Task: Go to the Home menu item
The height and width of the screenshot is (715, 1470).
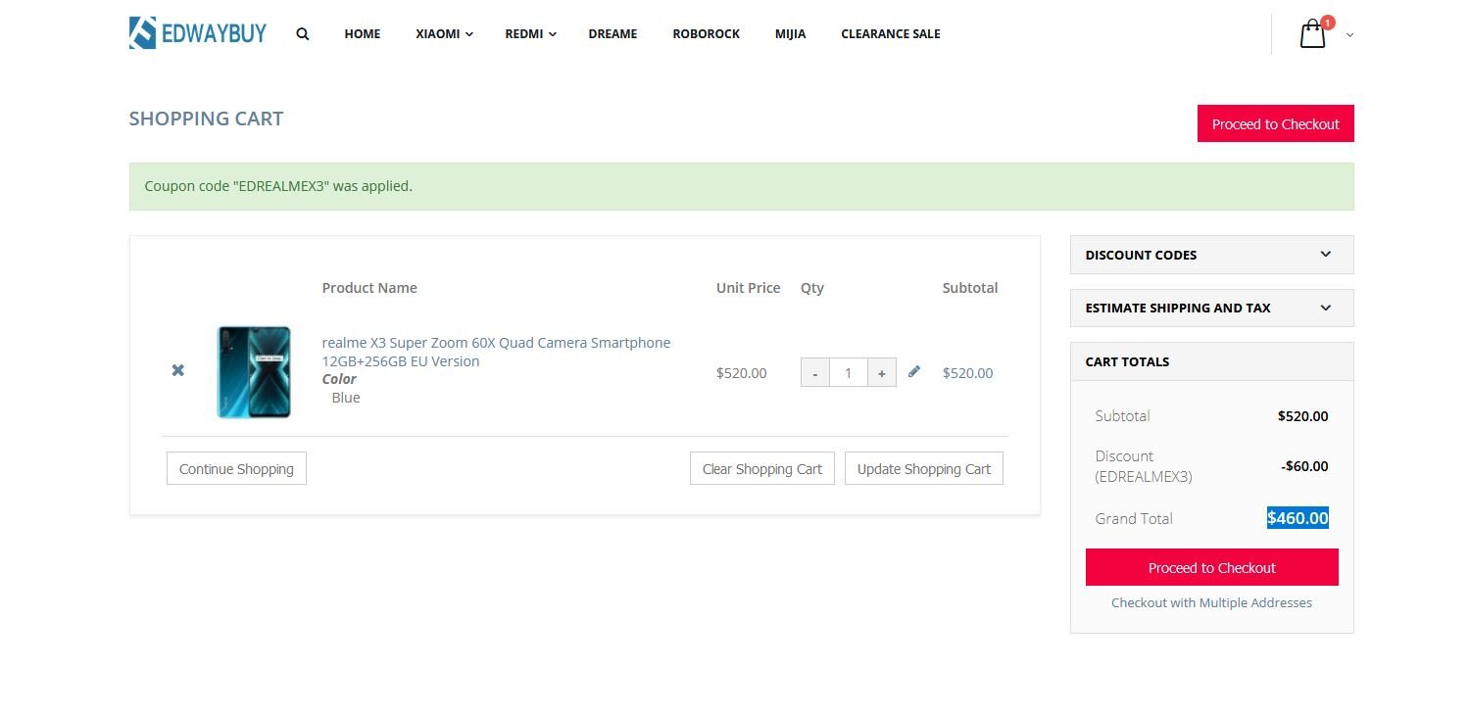Action: click(363, 33)
